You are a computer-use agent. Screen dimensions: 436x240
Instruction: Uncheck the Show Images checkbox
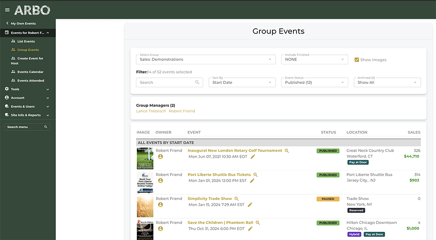click(357, 60)
